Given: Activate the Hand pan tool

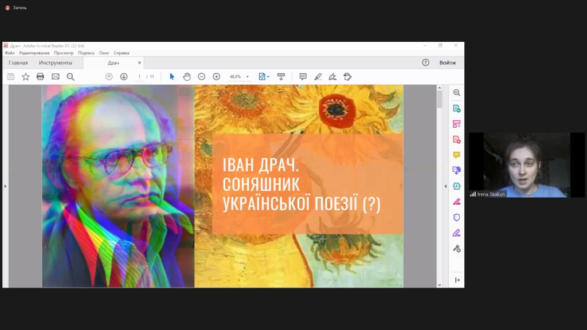Looking at the screenshot, I should (x=187, y=77).
